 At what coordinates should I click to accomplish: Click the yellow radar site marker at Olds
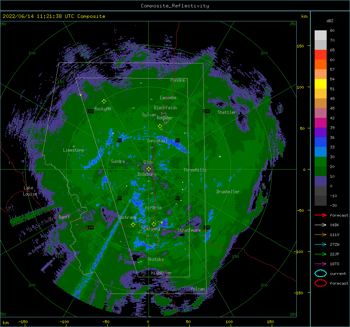click(149, 169)
